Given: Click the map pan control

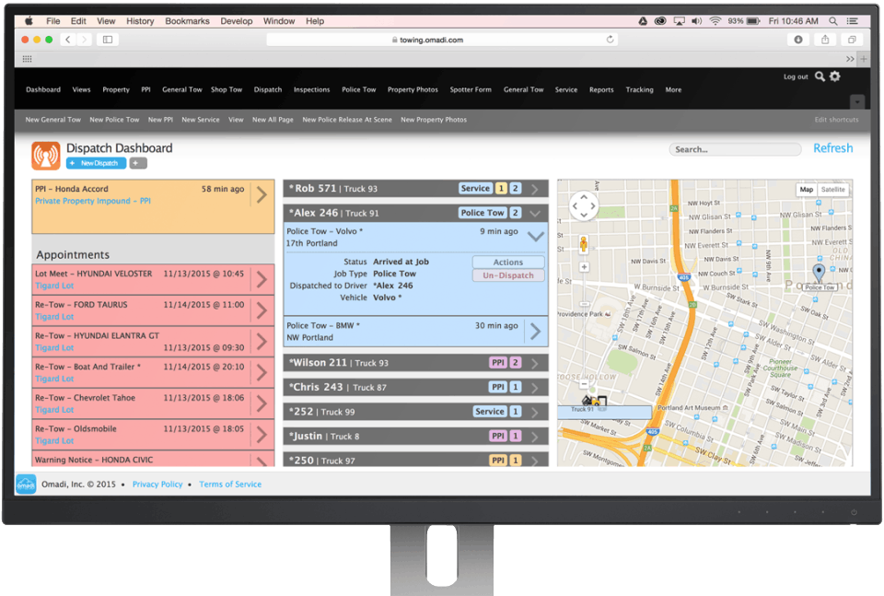Looking at the screenshot, I should tap(584, 205).
